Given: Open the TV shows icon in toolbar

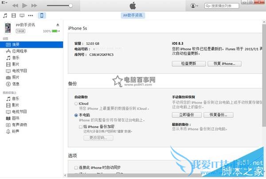Looking at the screenshot, I should [22, 15].
